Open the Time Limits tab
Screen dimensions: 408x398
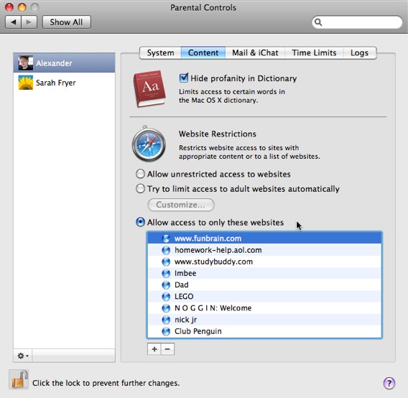(314, 53)
